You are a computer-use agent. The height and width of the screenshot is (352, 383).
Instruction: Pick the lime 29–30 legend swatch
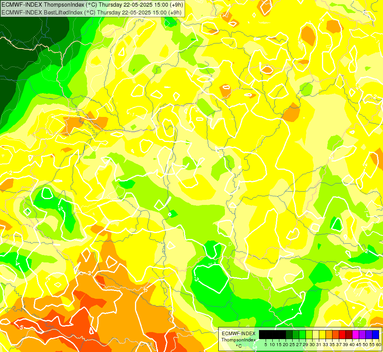(x=309, y=334)
